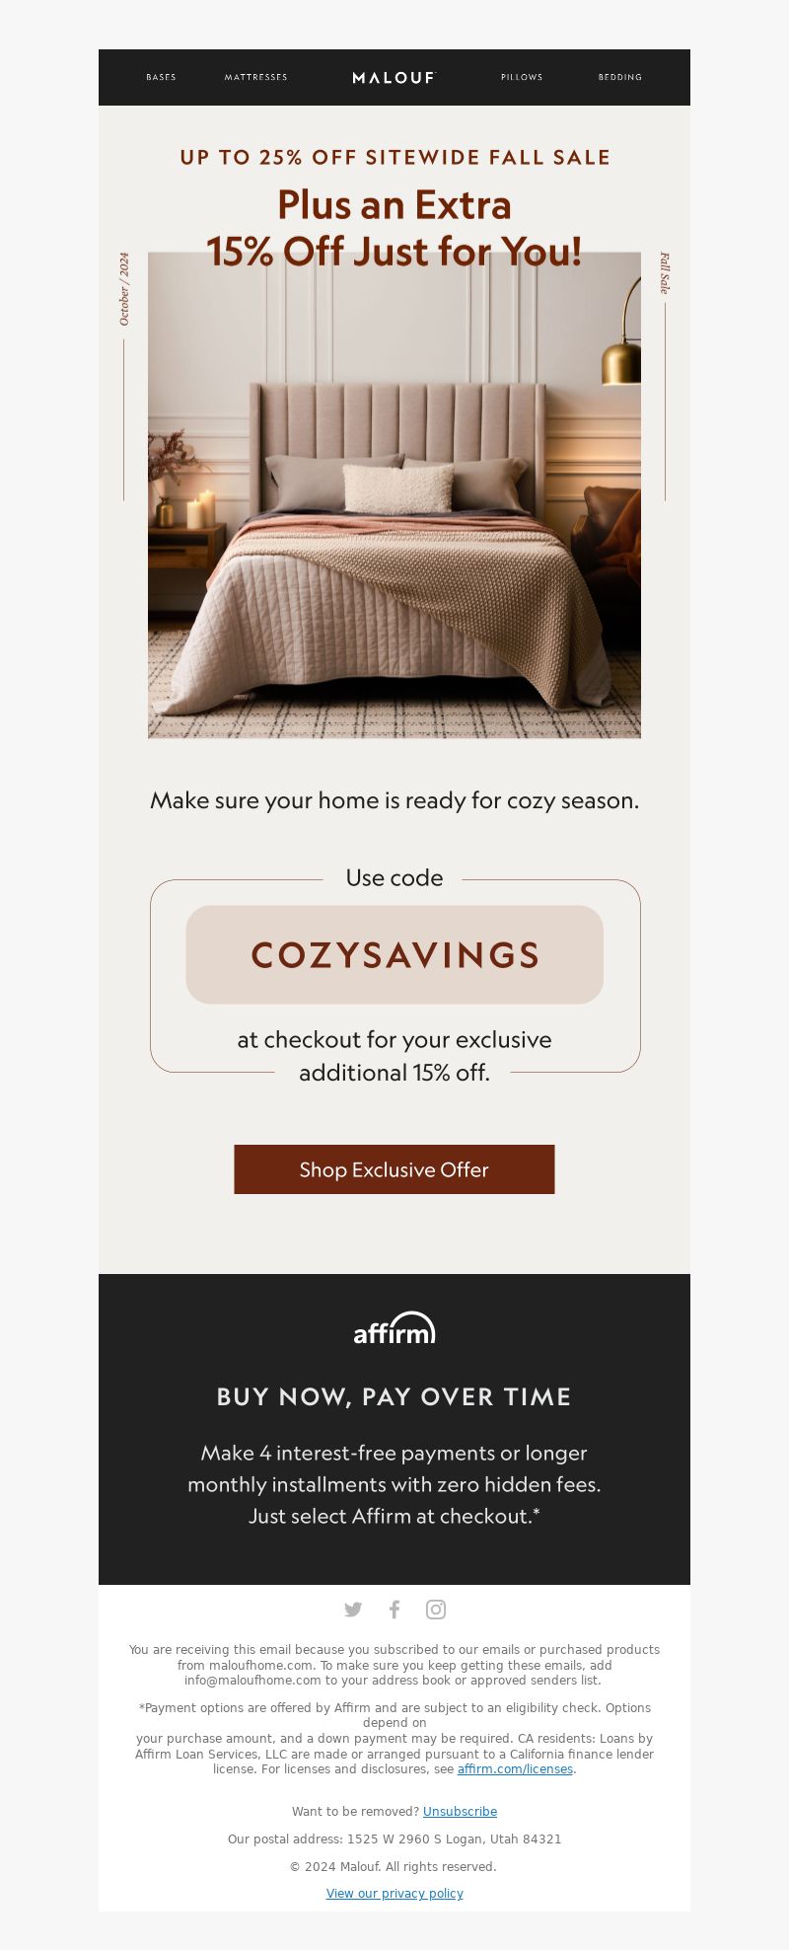Click the Unsubscribe link
The height and width of the screenshot is (1950, 789).
(x=460, y=1812)
